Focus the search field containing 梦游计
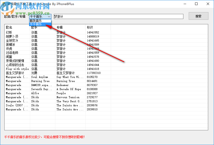This screenshot has height=145, width=214. pyautogui.click(x=118, y=16)
